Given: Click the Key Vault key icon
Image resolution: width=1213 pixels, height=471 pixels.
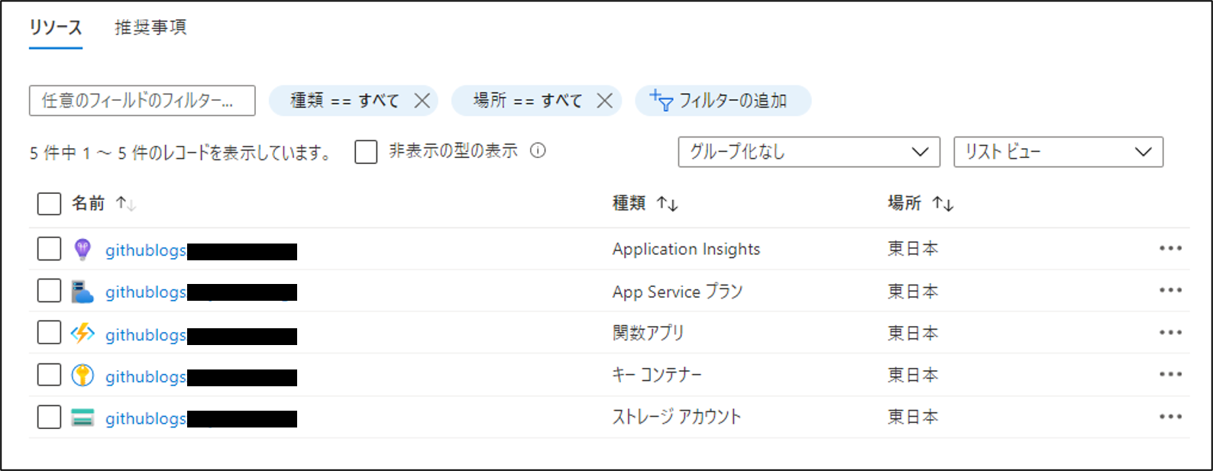Looking at the screenshot, I should [82, 376].
